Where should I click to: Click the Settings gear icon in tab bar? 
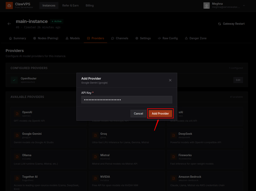136,38
